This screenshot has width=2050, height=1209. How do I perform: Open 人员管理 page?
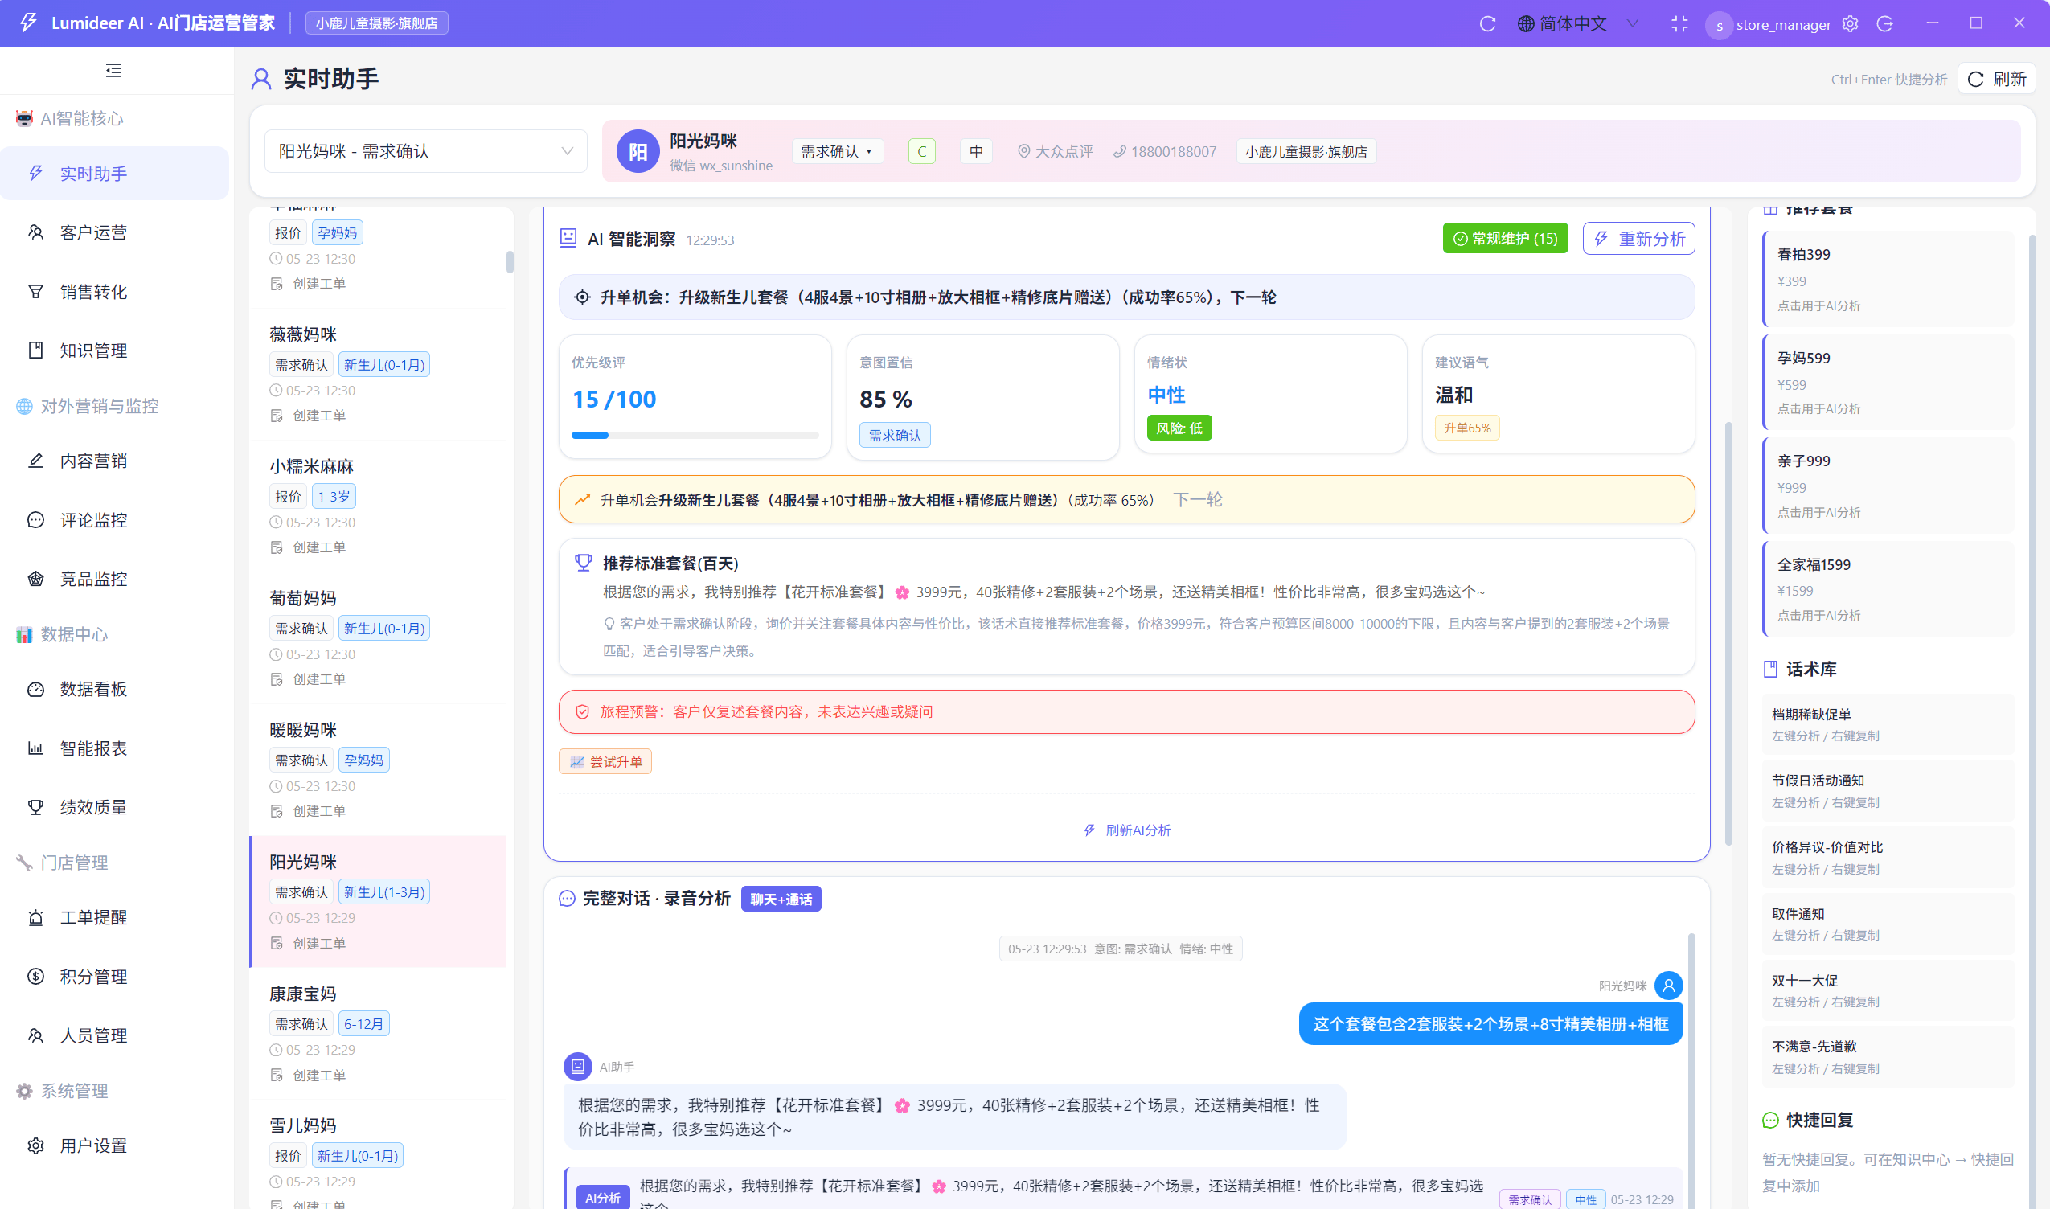114,1035
